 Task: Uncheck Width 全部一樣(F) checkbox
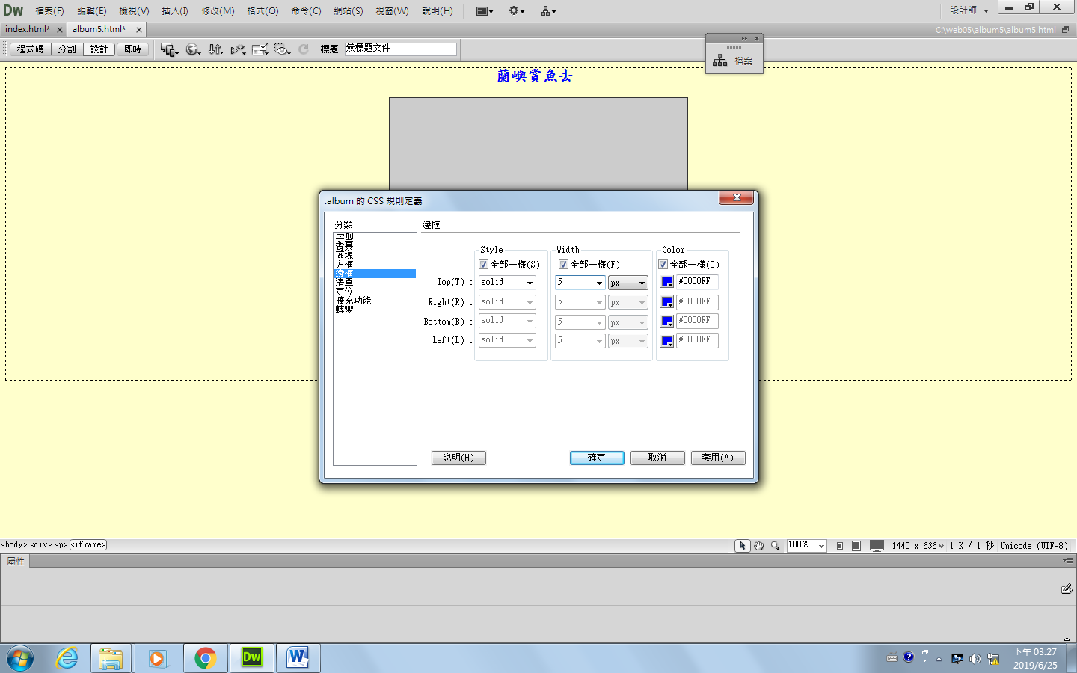point(563,265)
